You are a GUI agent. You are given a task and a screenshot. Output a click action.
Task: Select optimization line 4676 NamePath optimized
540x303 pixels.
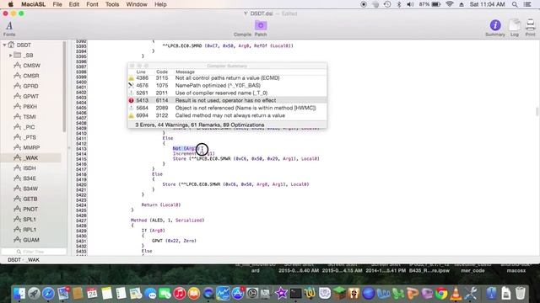click(x=227, y=86)
